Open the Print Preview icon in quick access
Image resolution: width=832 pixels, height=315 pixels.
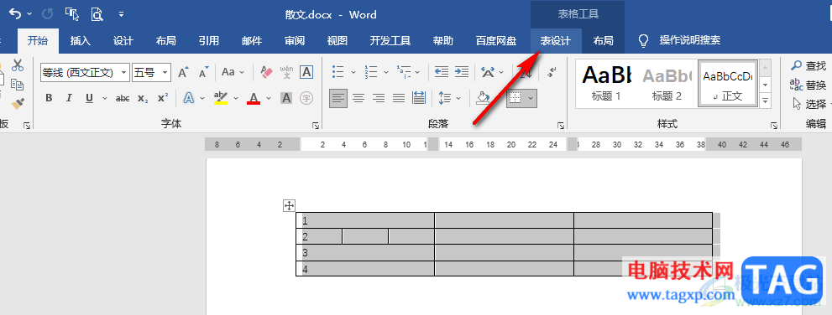click(97, 14)
